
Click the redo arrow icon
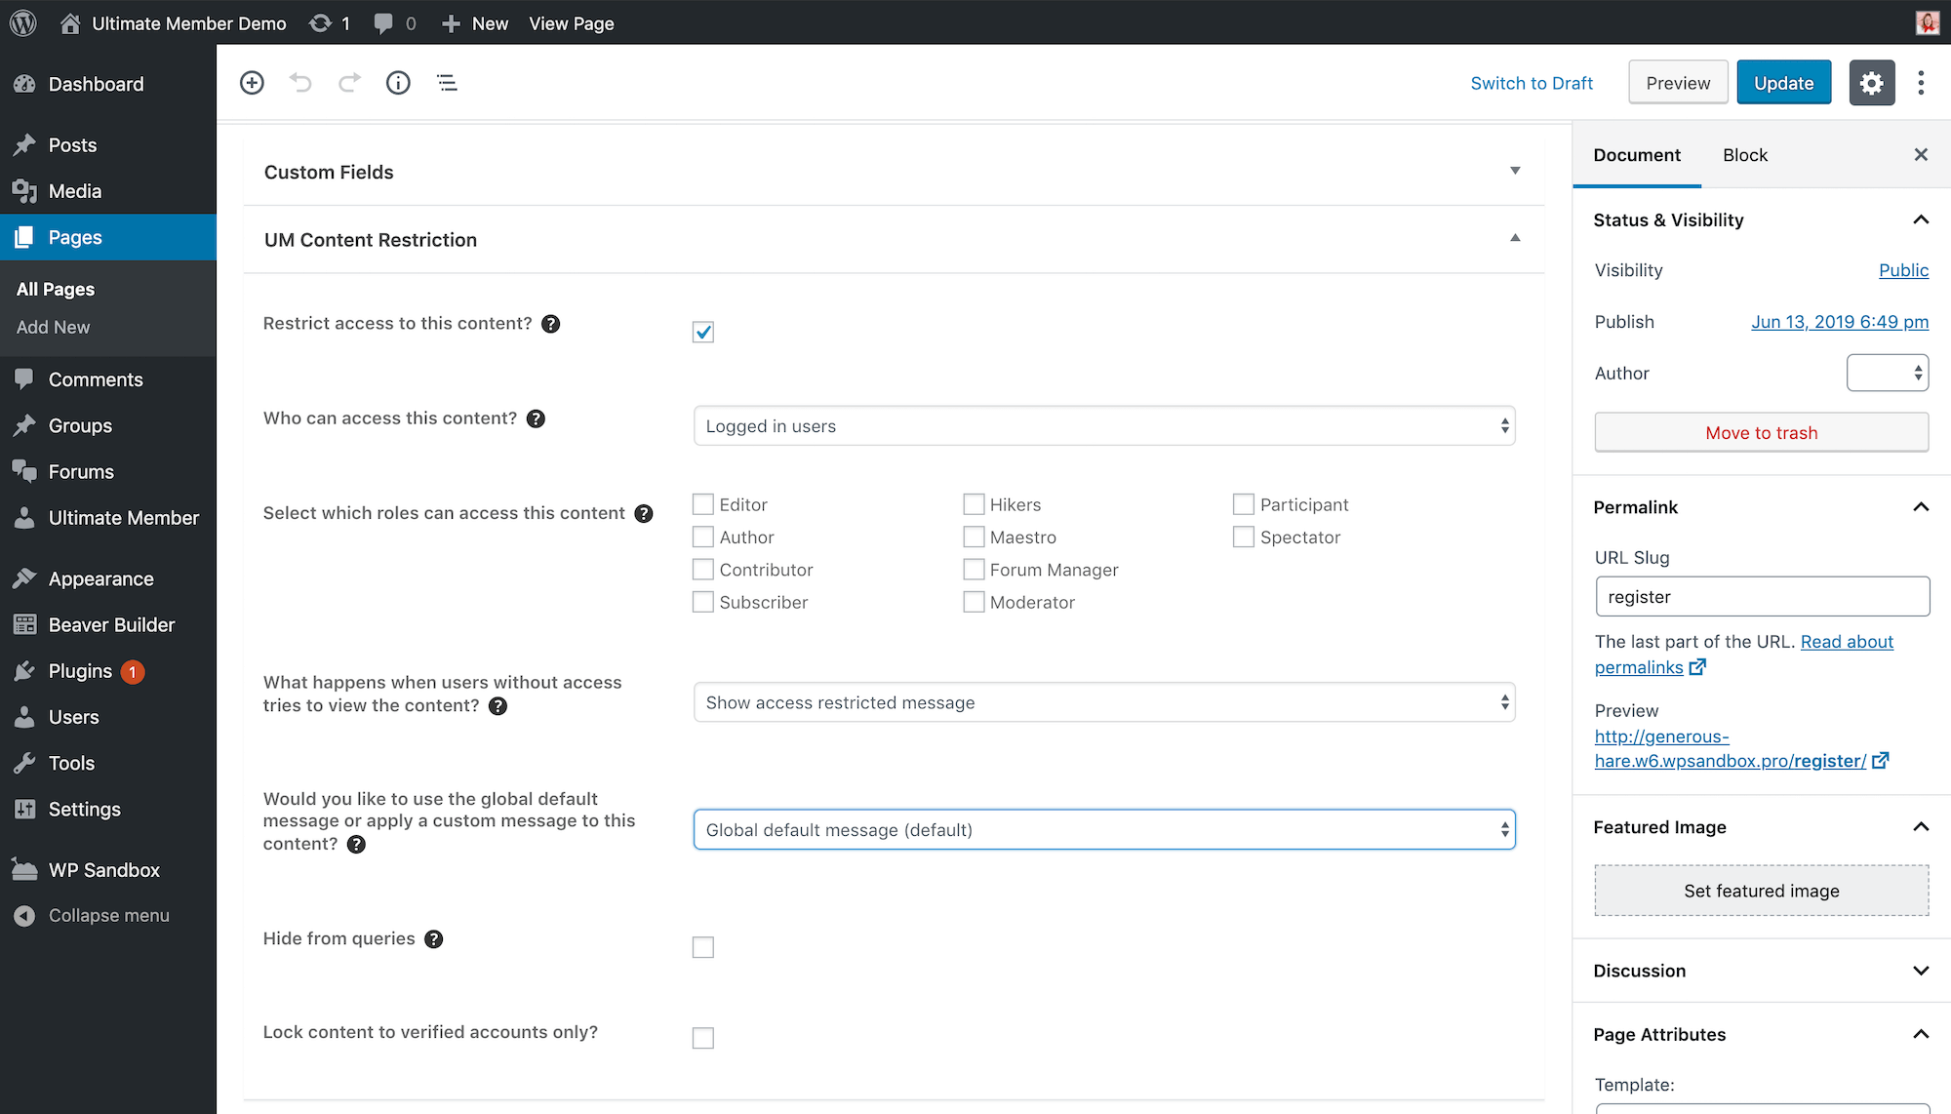point(348,82)
